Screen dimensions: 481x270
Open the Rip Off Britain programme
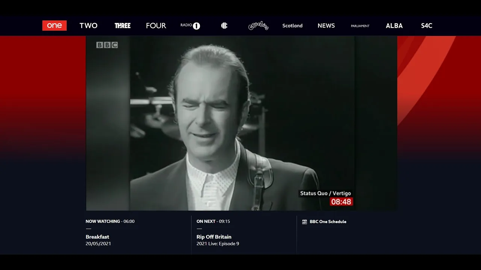tap(214, 237)
